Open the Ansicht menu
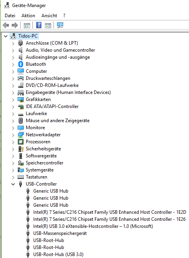The image size is (189, 258). point(49,16)
